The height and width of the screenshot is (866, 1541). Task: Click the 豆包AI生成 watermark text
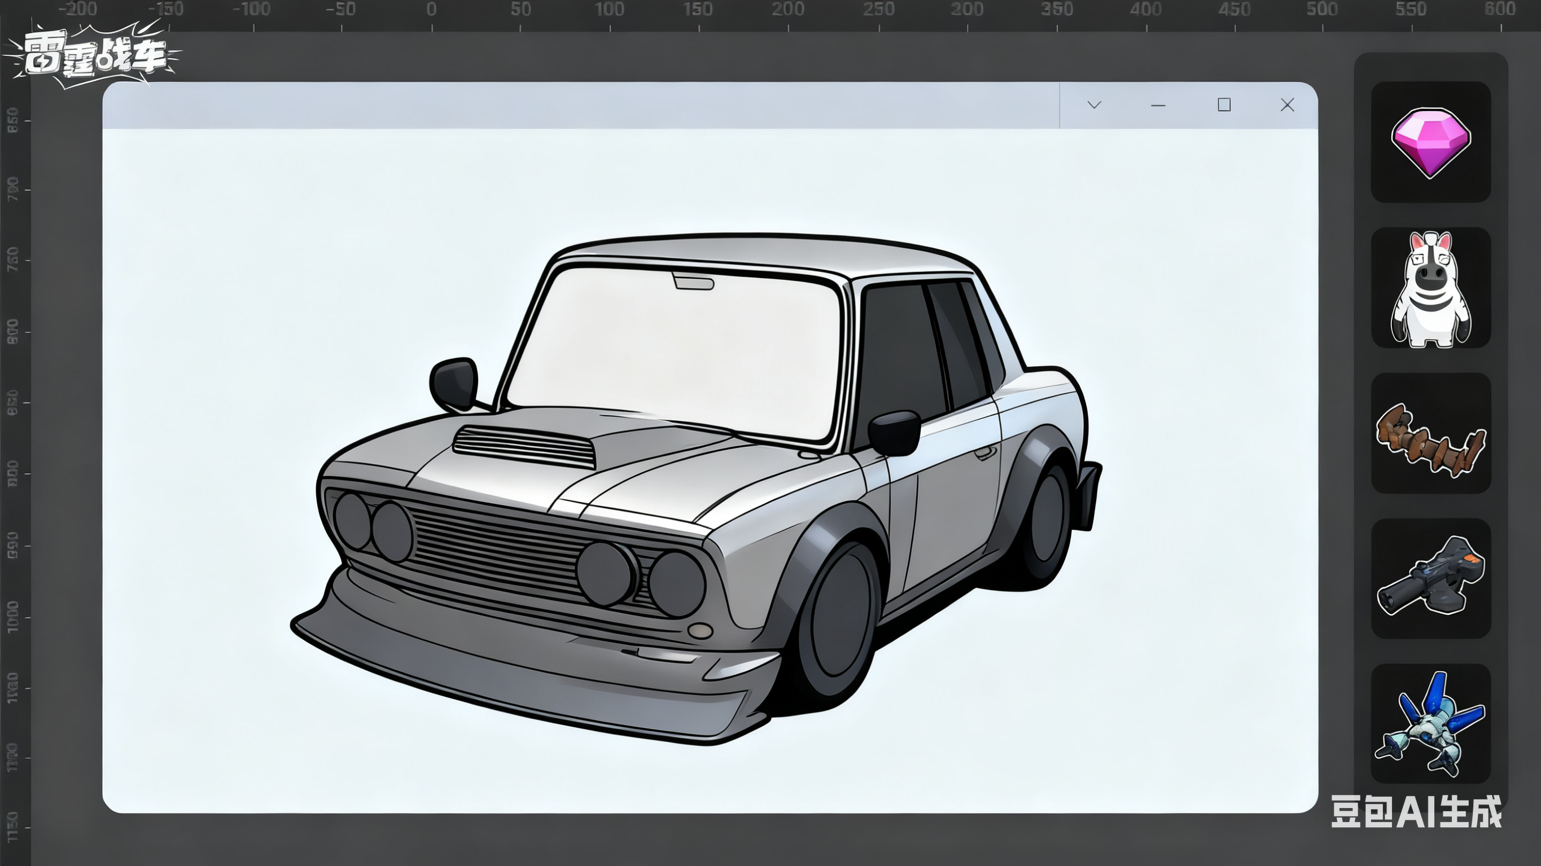coord(1416,812)
